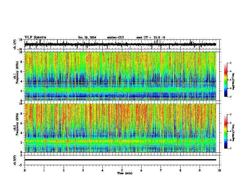Click the "8" kHz tick of ch.1 spectrogram
247x191 pixels.
click(22, 62)
